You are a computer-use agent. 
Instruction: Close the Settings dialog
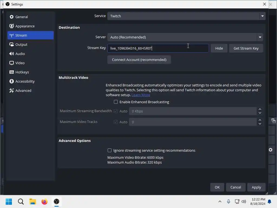[264, 4]
